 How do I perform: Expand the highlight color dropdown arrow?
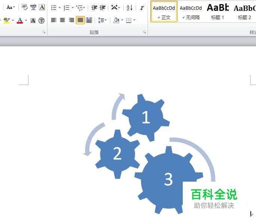pos(13,21)
